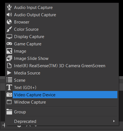Click the plus add source button
Image resolution: width=123 pixels, height=131 pixels.
[x=4, y=125]
